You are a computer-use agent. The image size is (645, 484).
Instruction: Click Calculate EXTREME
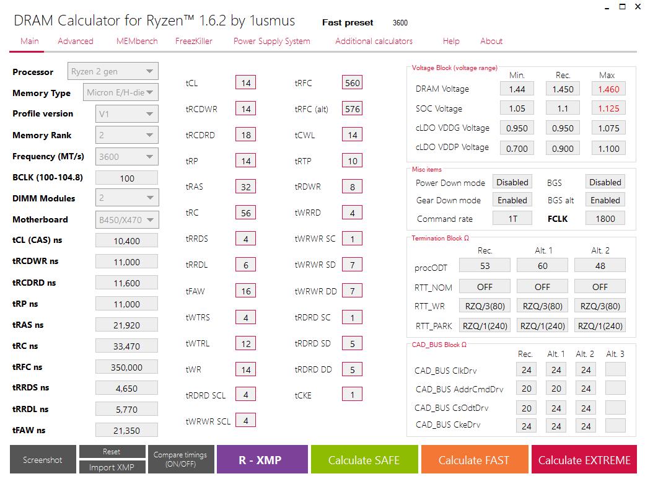tap(584, 459)
